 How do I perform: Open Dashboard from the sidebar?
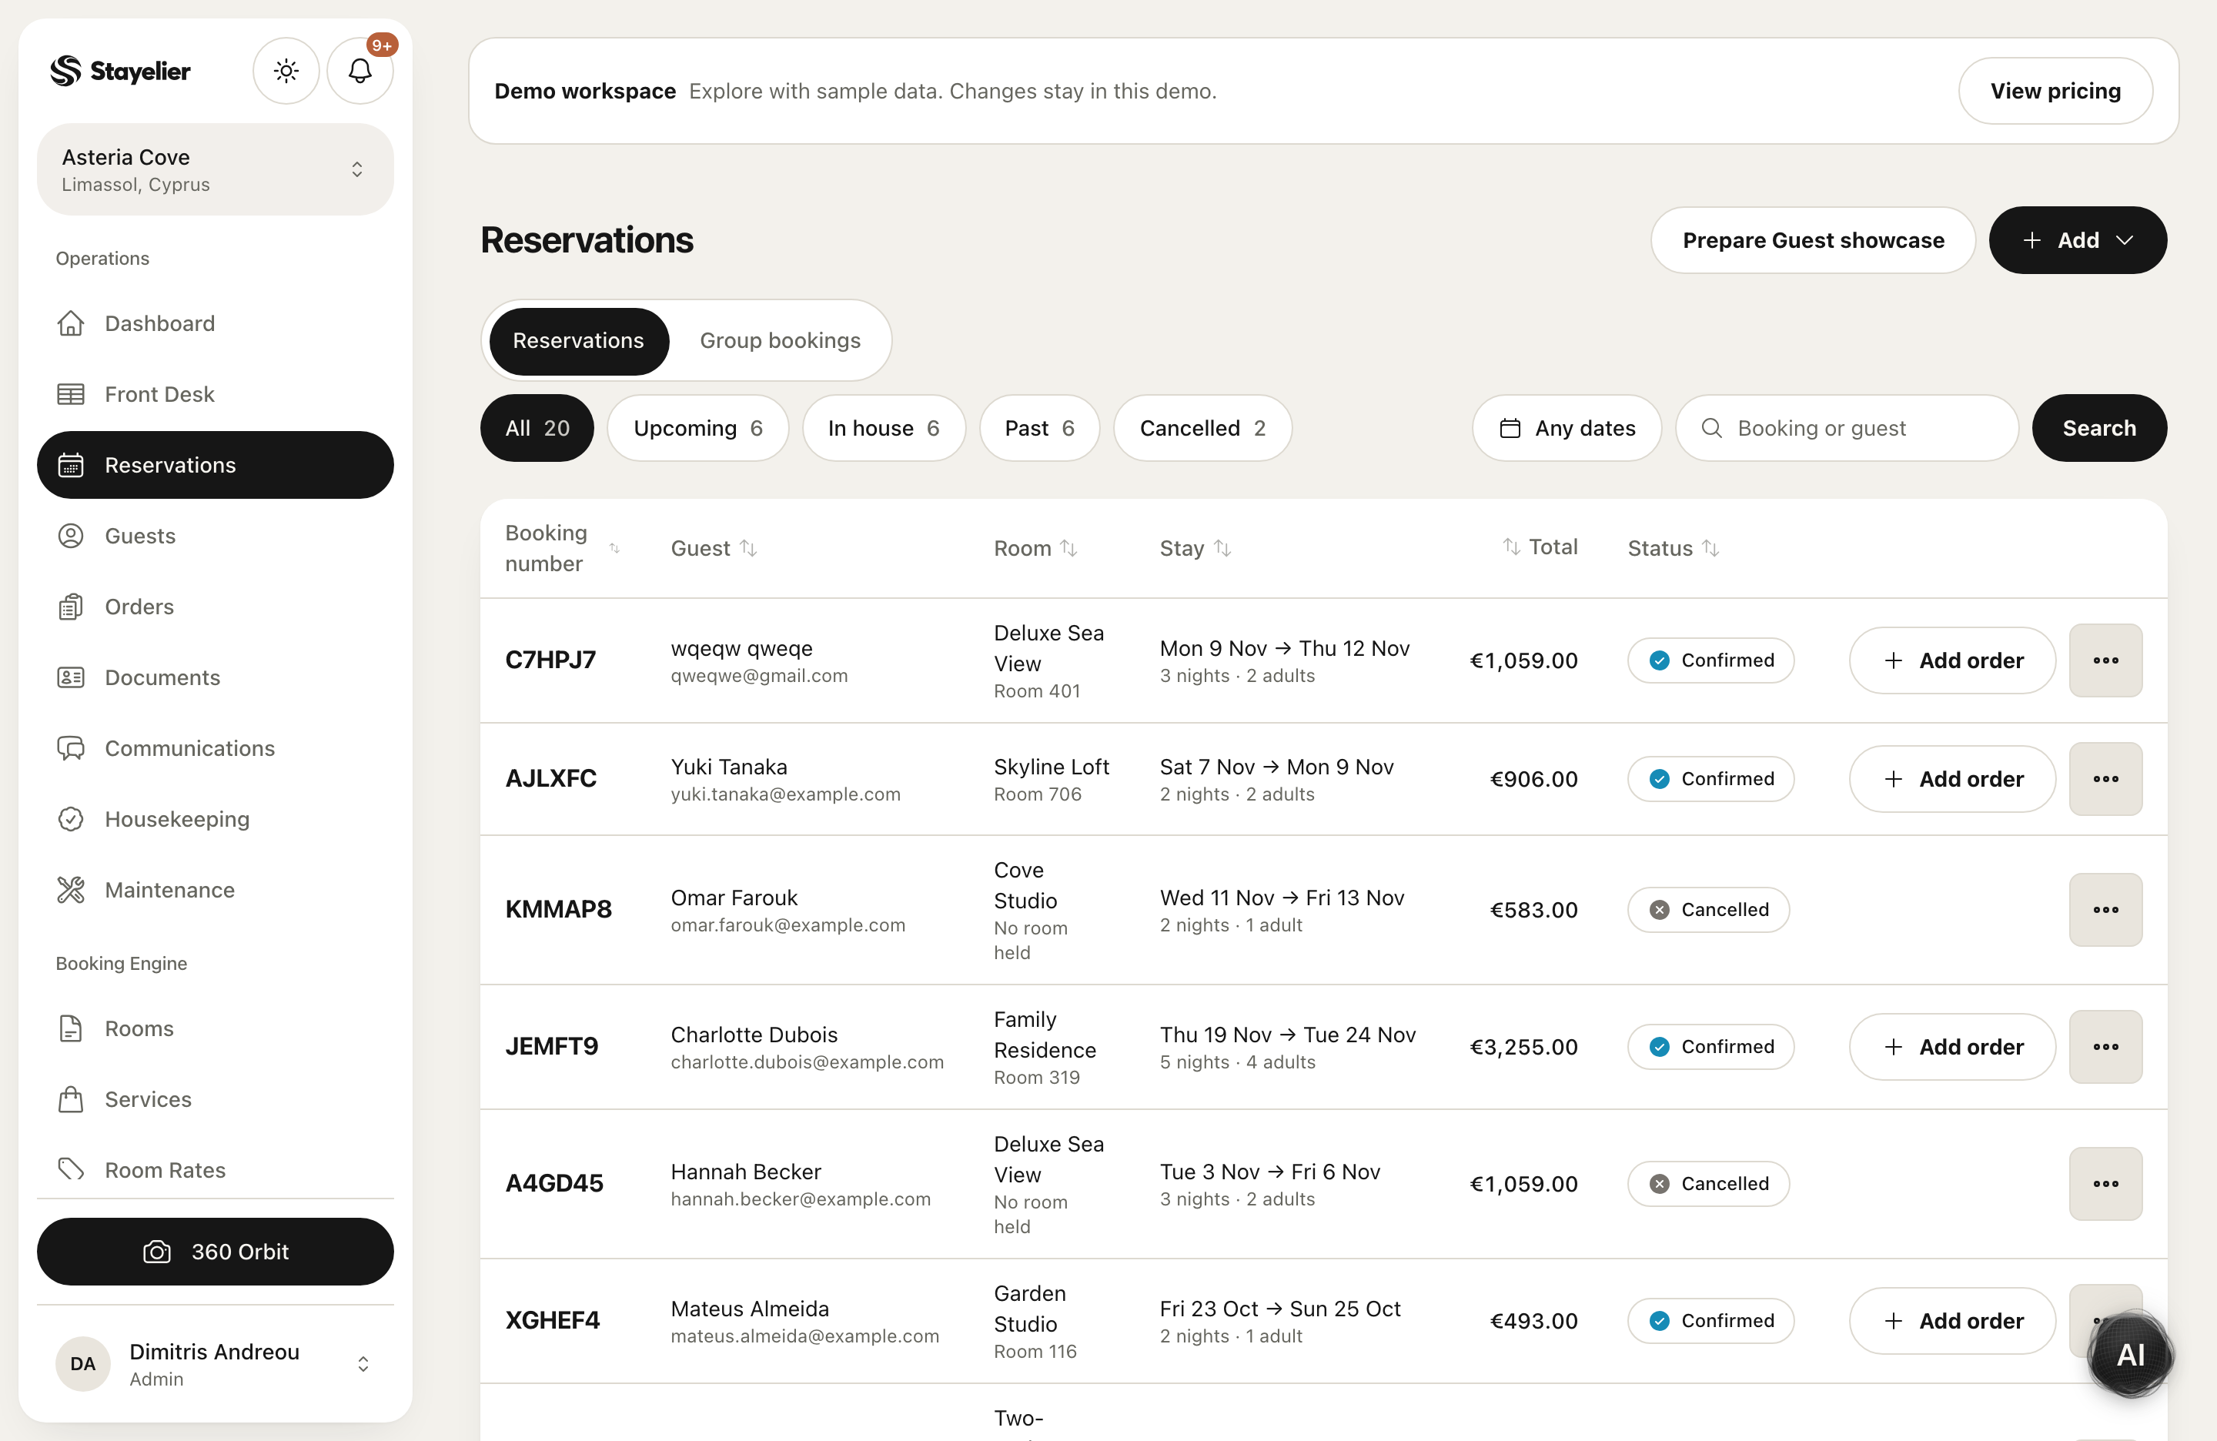pyautogui.click(x=216, y=323)
